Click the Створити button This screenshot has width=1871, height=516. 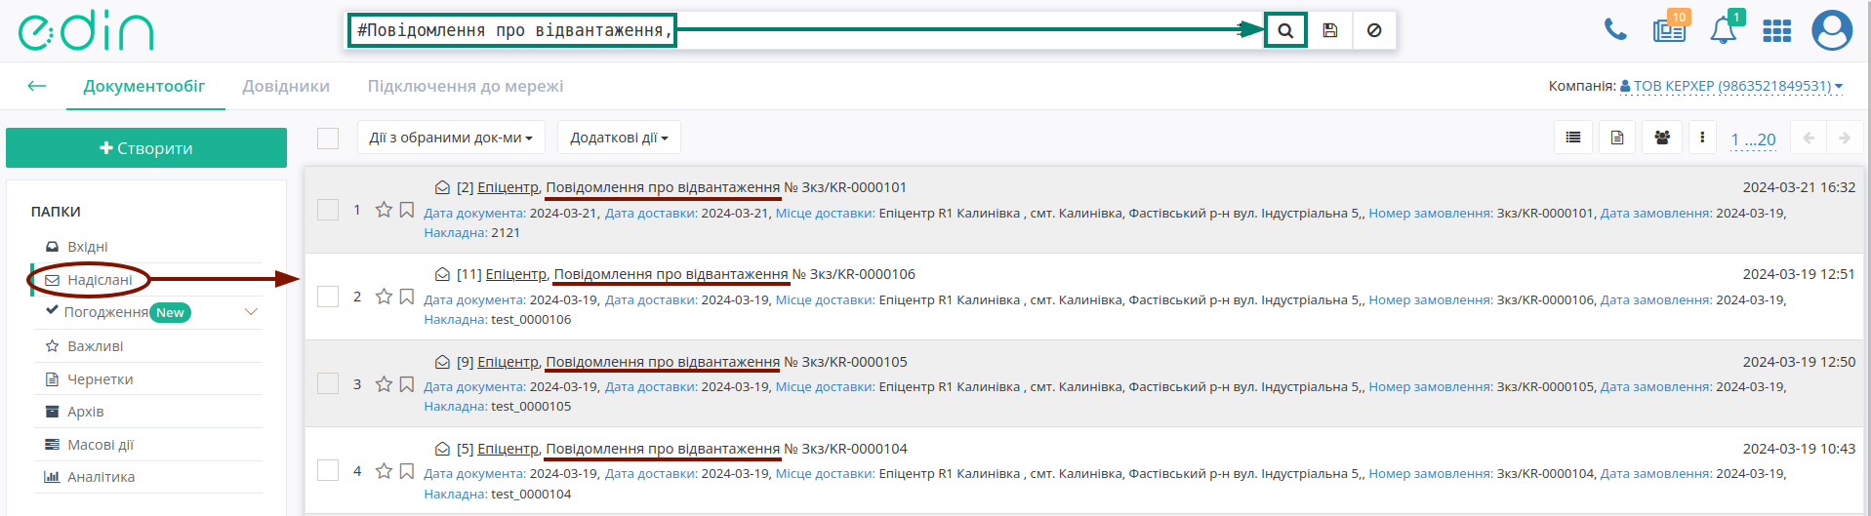point(146,148)
